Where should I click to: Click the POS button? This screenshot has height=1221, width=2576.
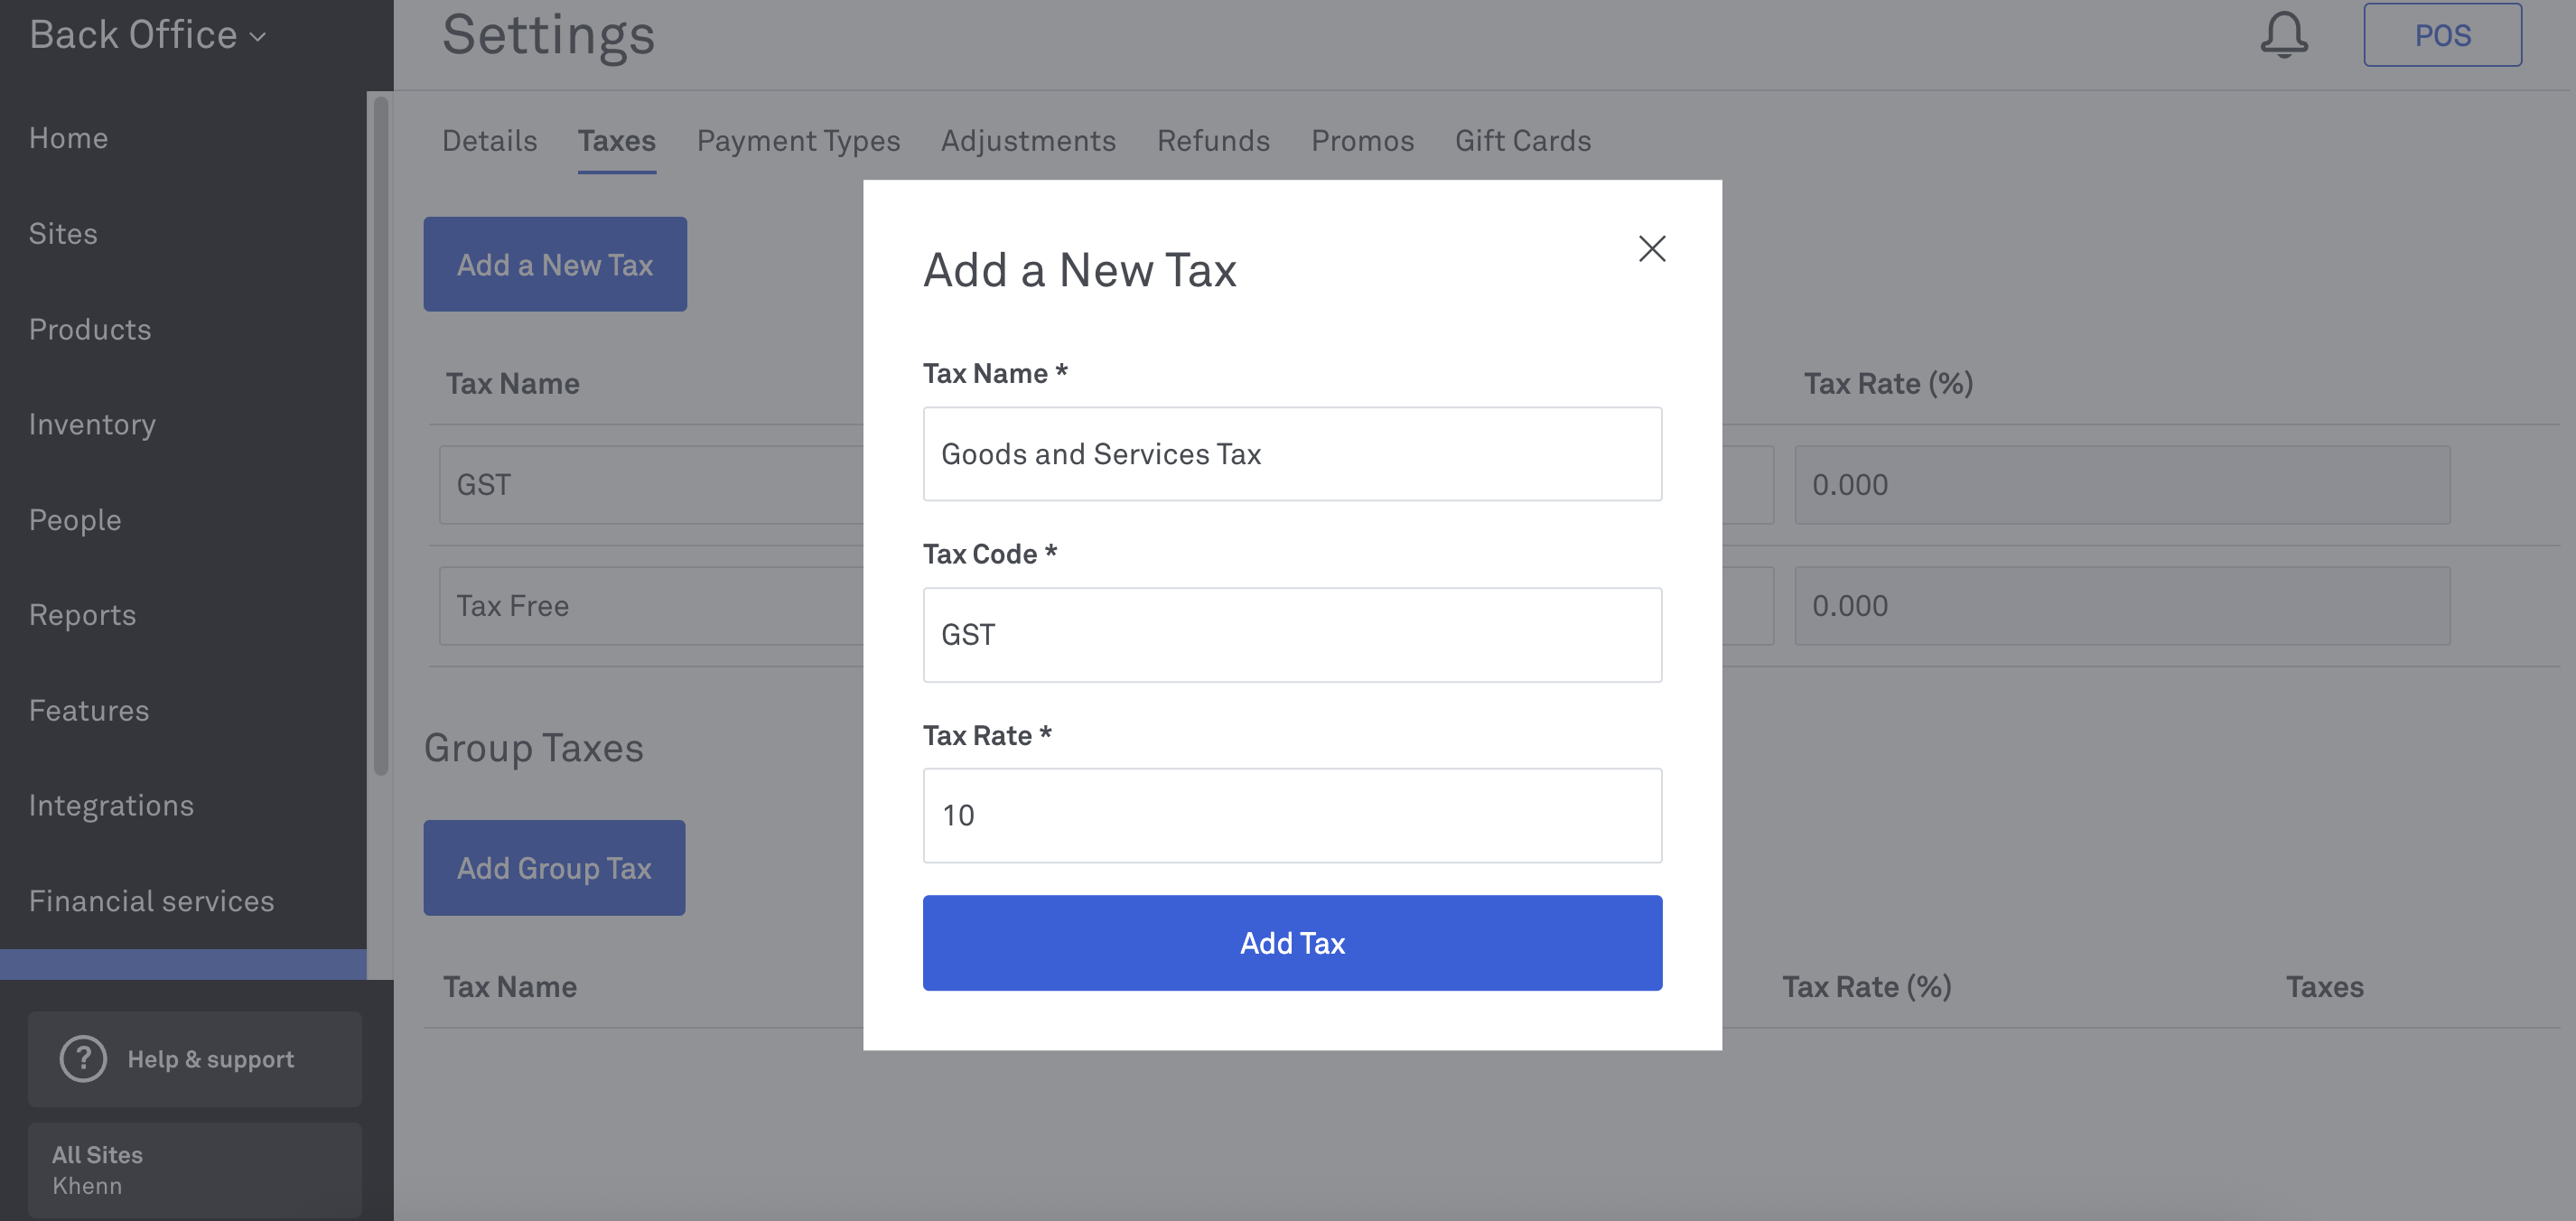click(x=2442, y=35)
